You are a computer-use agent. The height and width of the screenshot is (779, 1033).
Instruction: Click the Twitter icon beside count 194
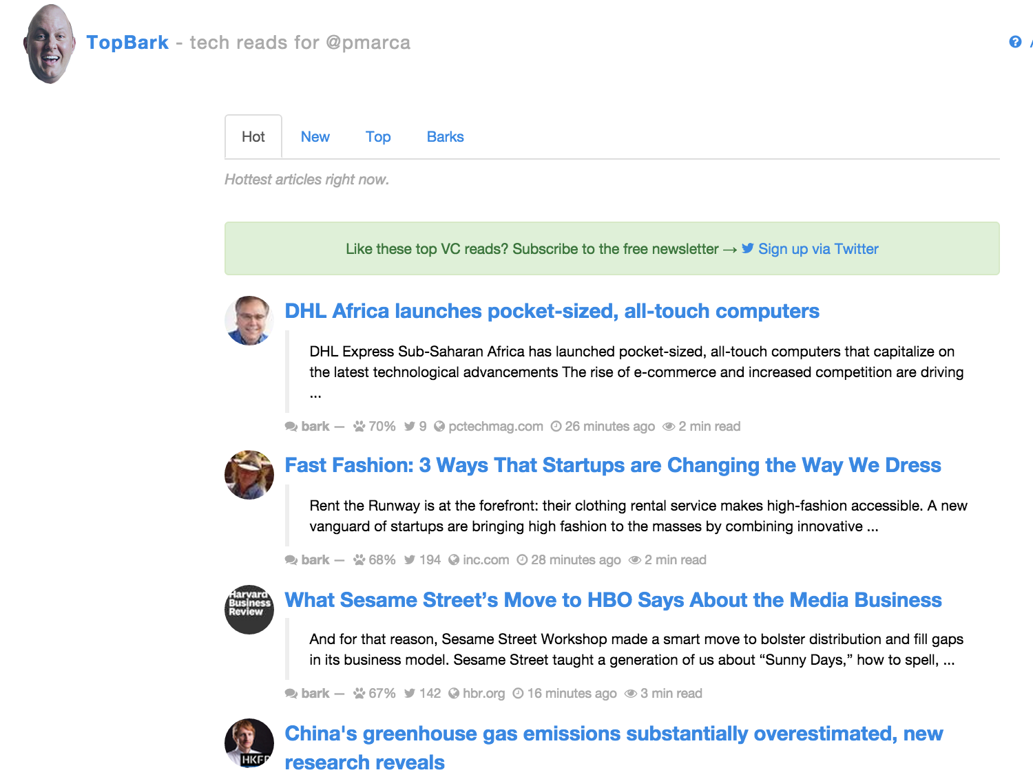point(410,560)
